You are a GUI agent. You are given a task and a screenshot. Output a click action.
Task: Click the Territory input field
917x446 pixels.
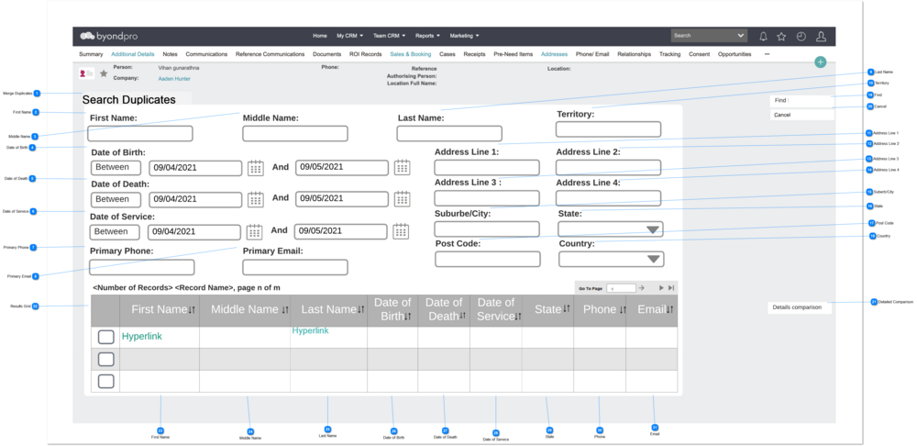(x=608, y=129)
